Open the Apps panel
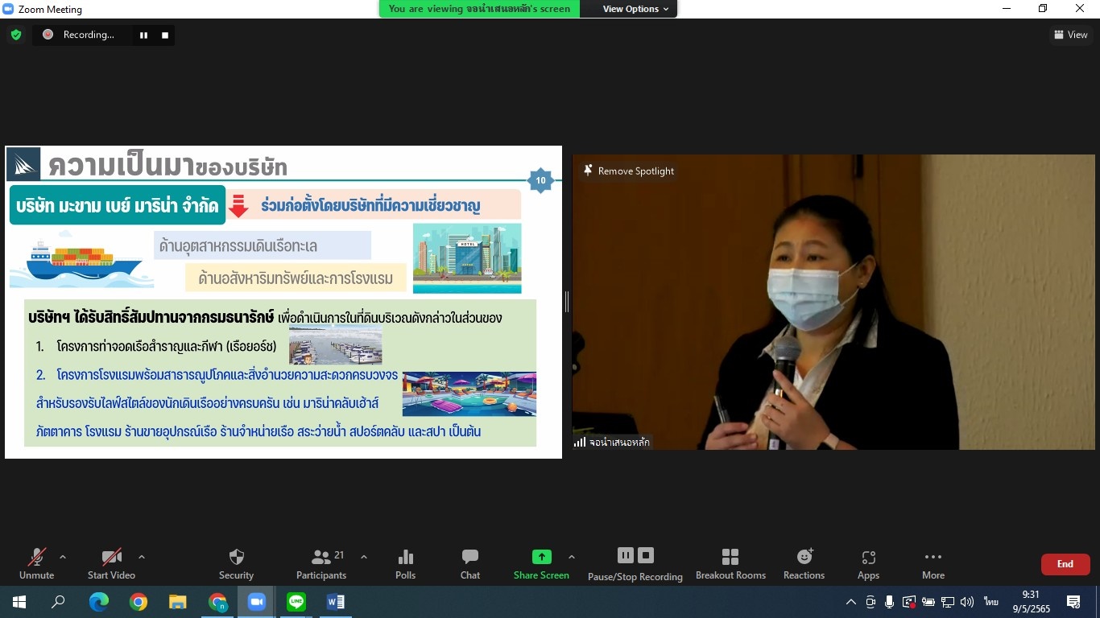The height and width of the screenshot is (618, 1100). (x=868, y=563)
